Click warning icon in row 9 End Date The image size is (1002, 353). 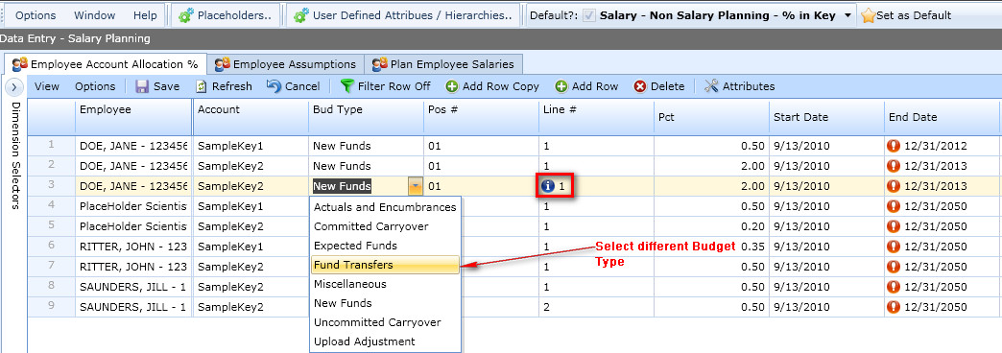coord(895,307)
